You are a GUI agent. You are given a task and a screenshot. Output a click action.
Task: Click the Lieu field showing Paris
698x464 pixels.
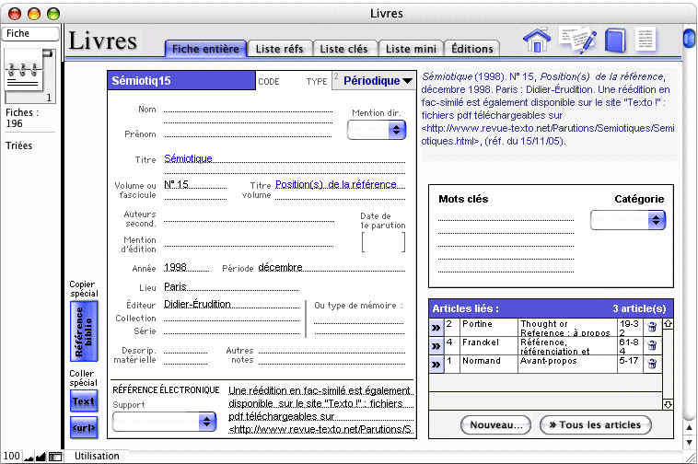tap(230, 286)
